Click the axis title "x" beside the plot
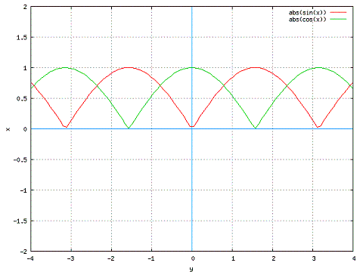The height and width of the screenshot is (272, 363). (8, 129)
